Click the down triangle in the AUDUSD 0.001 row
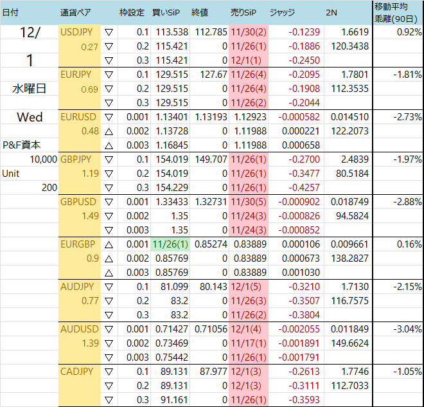Viewport: 424px width, 407px height. pos(109,330)
